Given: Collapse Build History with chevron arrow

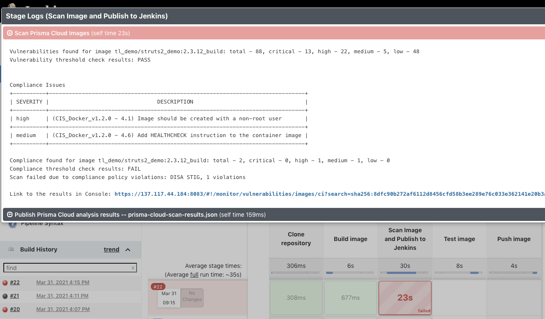Looking at the screenshot, I should click(128, 250).
